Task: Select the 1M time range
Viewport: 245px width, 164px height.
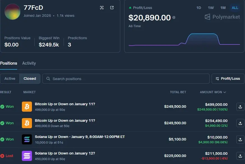Action: [223, 8]
